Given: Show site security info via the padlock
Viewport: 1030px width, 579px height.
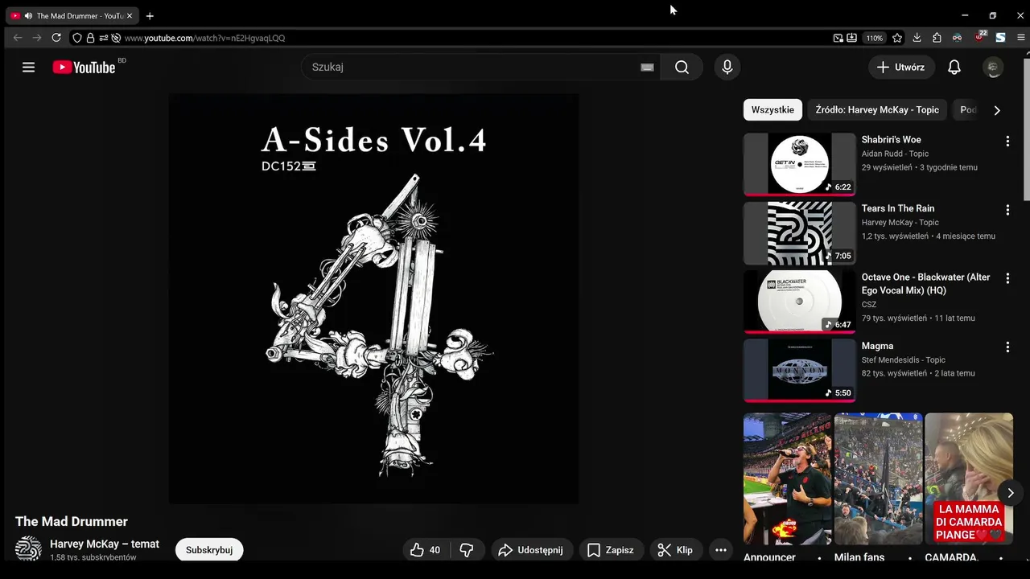Looking at the screenshot, I should coord(90,38).
